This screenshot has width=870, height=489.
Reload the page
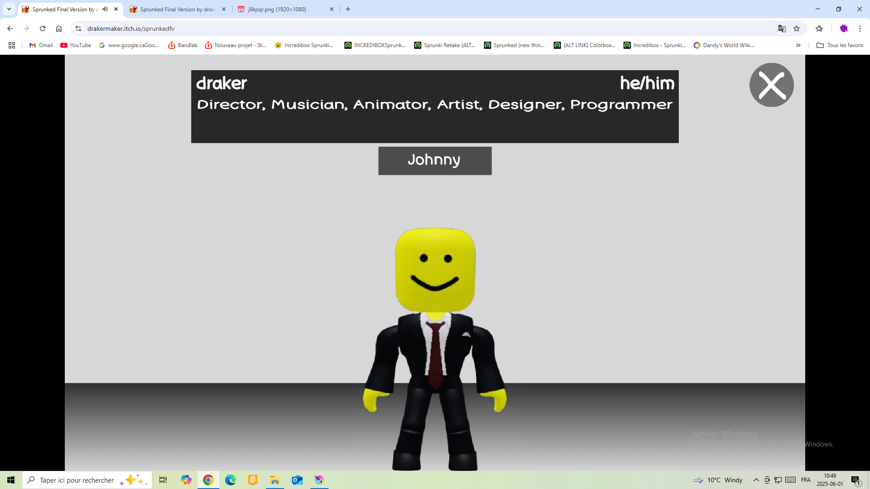[43, 29]
